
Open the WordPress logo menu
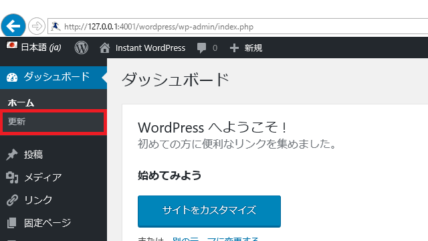pyautogui.click(x=82, y=48)
